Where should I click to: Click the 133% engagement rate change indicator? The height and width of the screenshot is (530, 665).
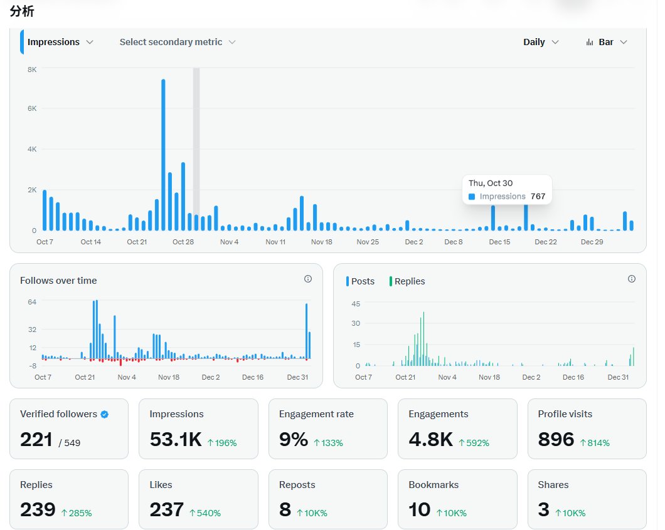click(328, 443)
